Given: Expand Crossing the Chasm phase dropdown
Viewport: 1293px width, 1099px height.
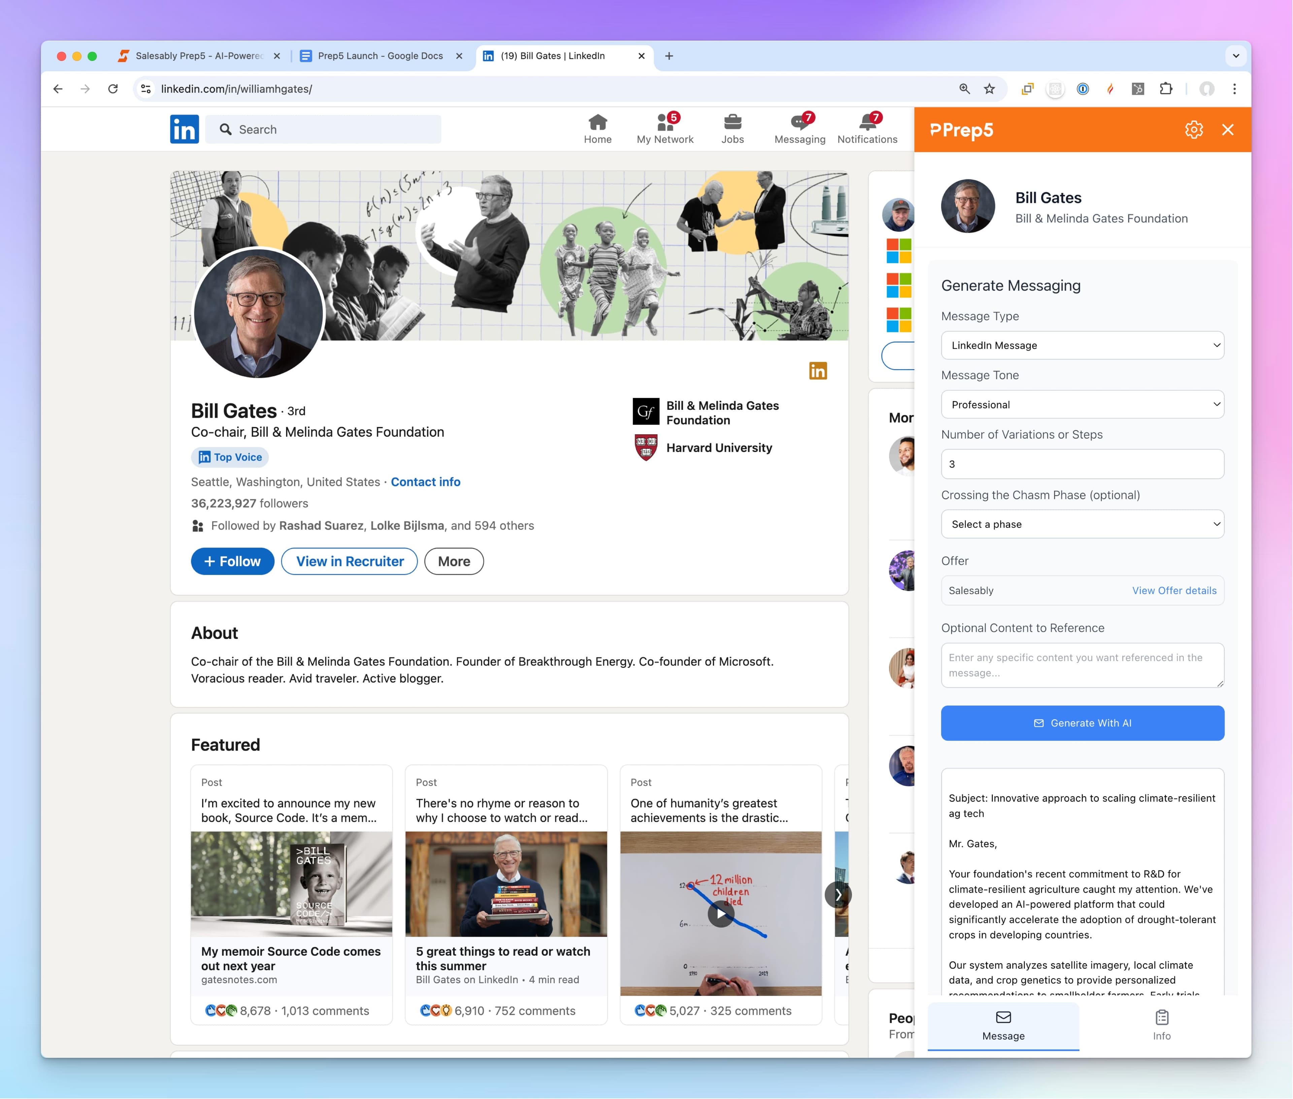Looking at the screenshot, I should coord(1082,524).
